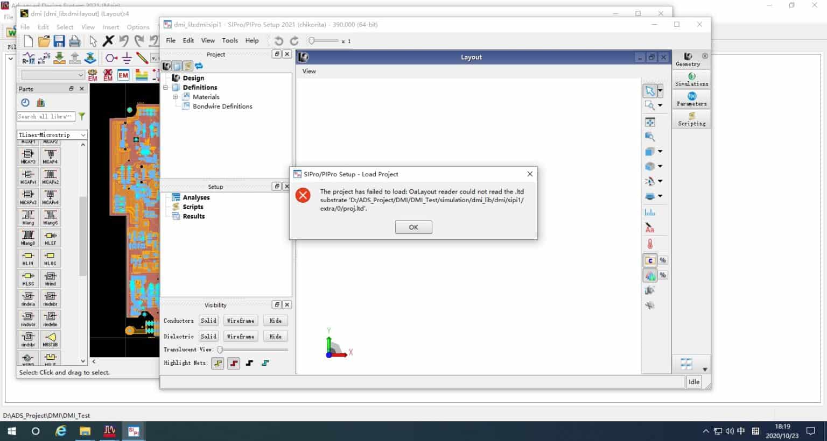The height and width of the screenshot is (441, 827).
Task: Hide the Conductors in view
Action: point(275,321)
